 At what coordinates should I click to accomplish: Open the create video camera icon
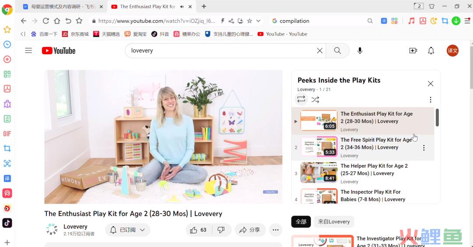pos(413,51)
